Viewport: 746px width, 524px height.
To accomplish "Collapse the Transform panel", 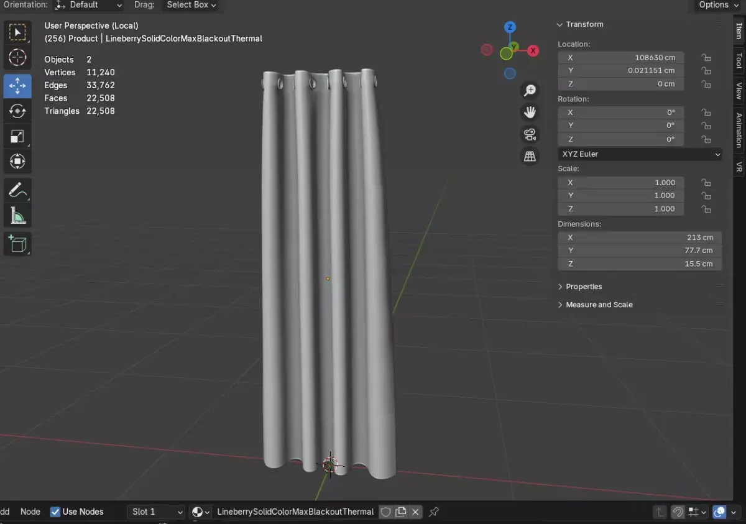I will tap(581, 24).
